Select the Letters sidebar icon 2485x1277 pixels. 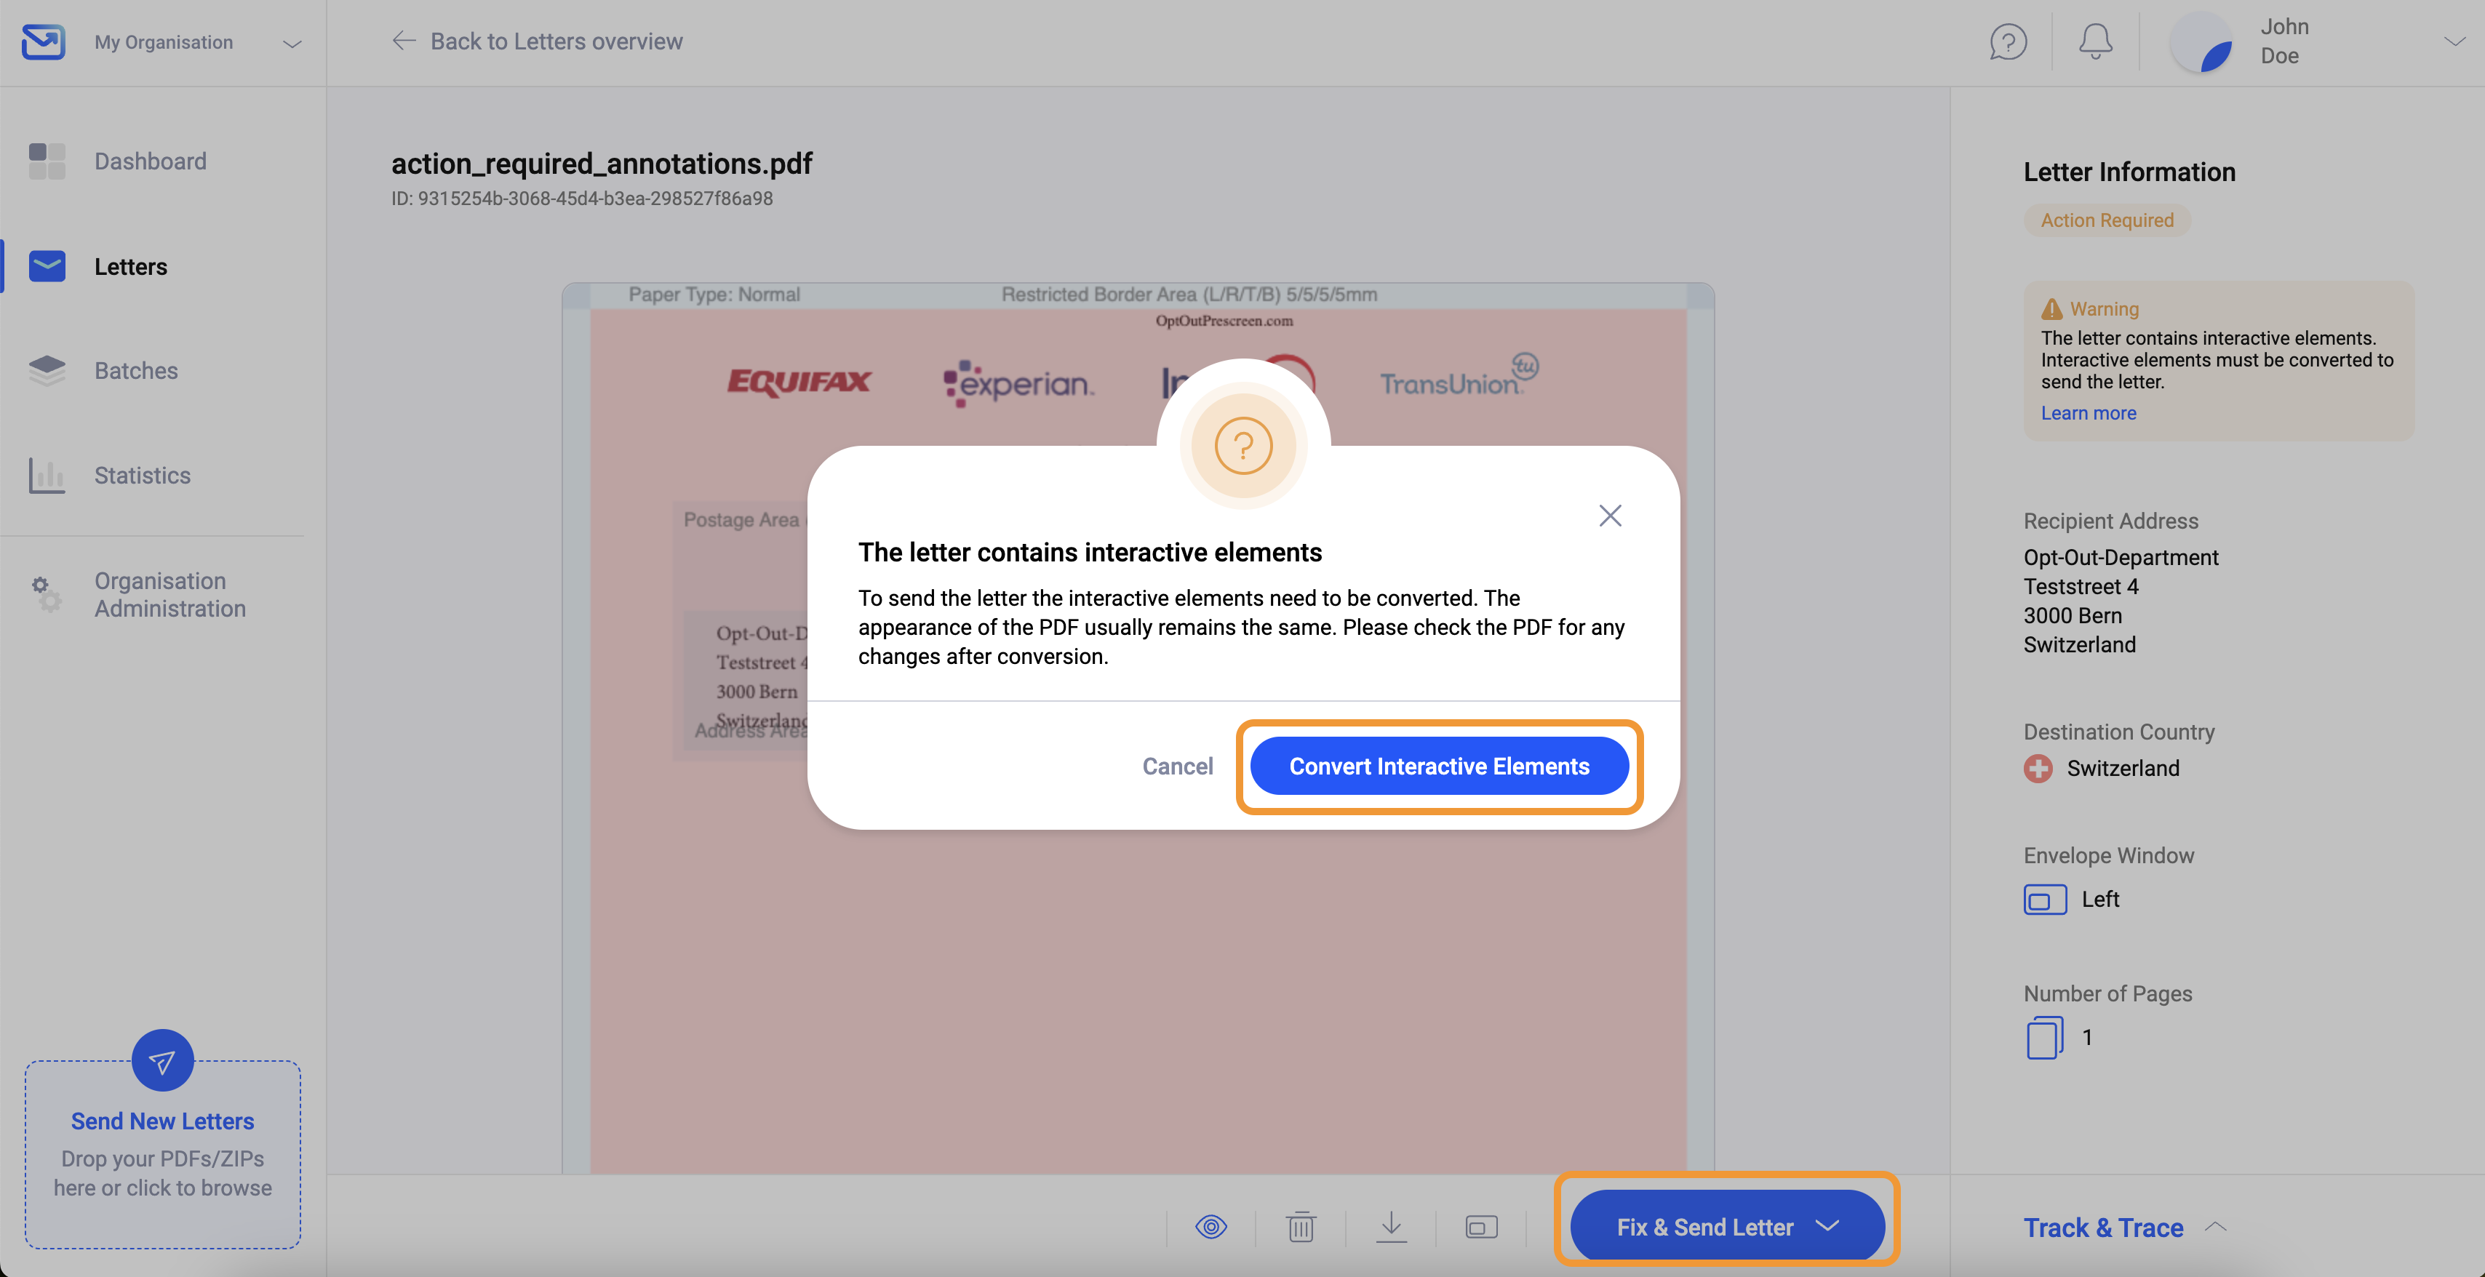point(47,266)
